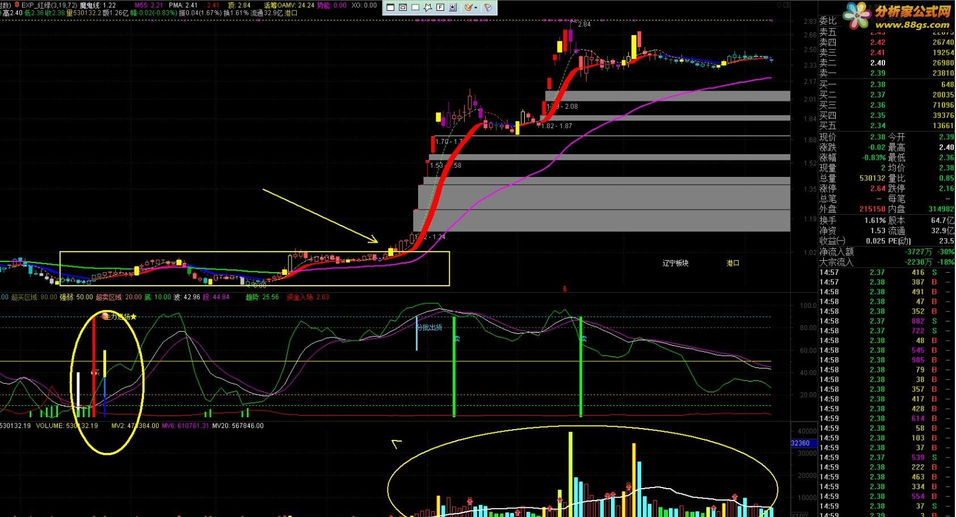This screenshot has height=517, width=956.
Task: Select the trade tick with volume 416
Action: 886,273
